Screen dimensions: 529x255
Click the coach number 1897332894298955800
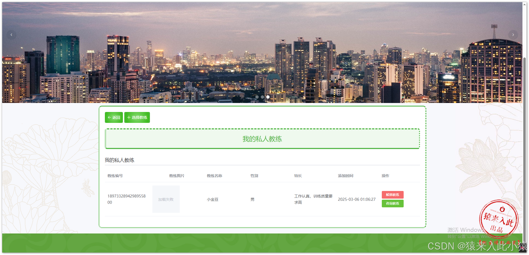click(x=126, y=199)
